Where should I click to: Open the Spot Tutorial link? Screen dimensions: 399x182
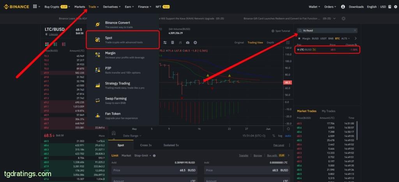coord(281,31)
